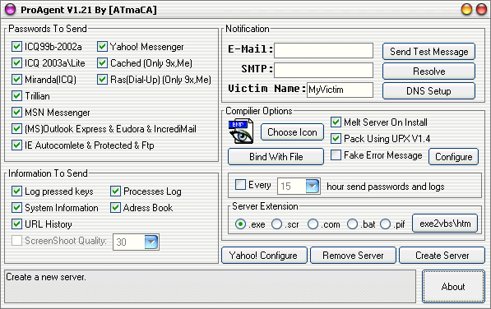Click the BMP eye server icon preview

241,131
